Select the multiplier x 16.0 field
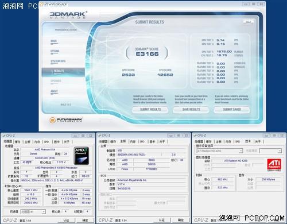Image resolution: width=287 pixels, height=224 pixels. pos(31,194)
